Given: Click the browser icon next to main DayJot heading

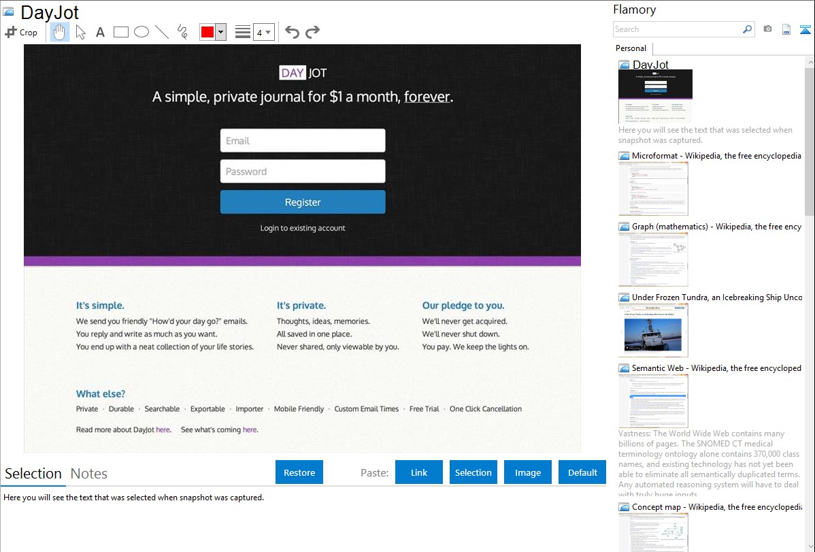Looking at the screenshot, I should pyautogui.click(x=9, y=12).
